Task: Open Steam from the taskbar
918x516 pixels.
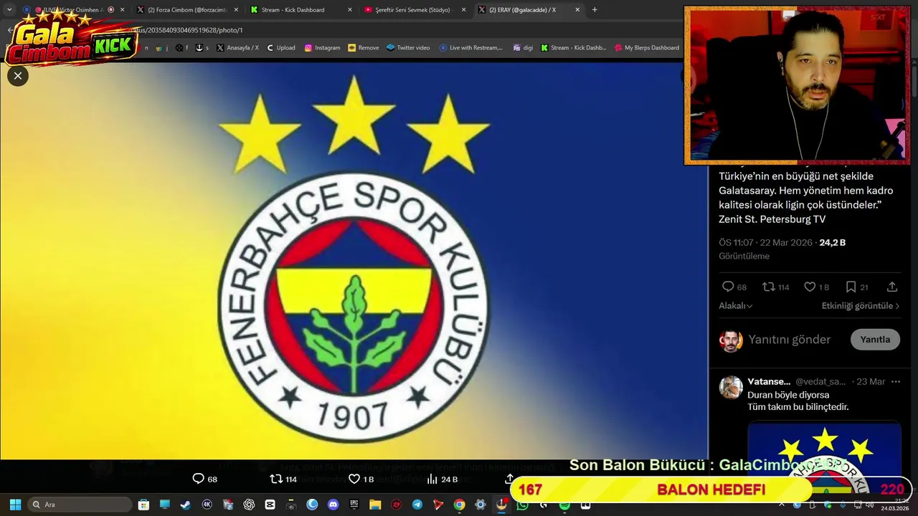Action: click(x=186, y=505)
